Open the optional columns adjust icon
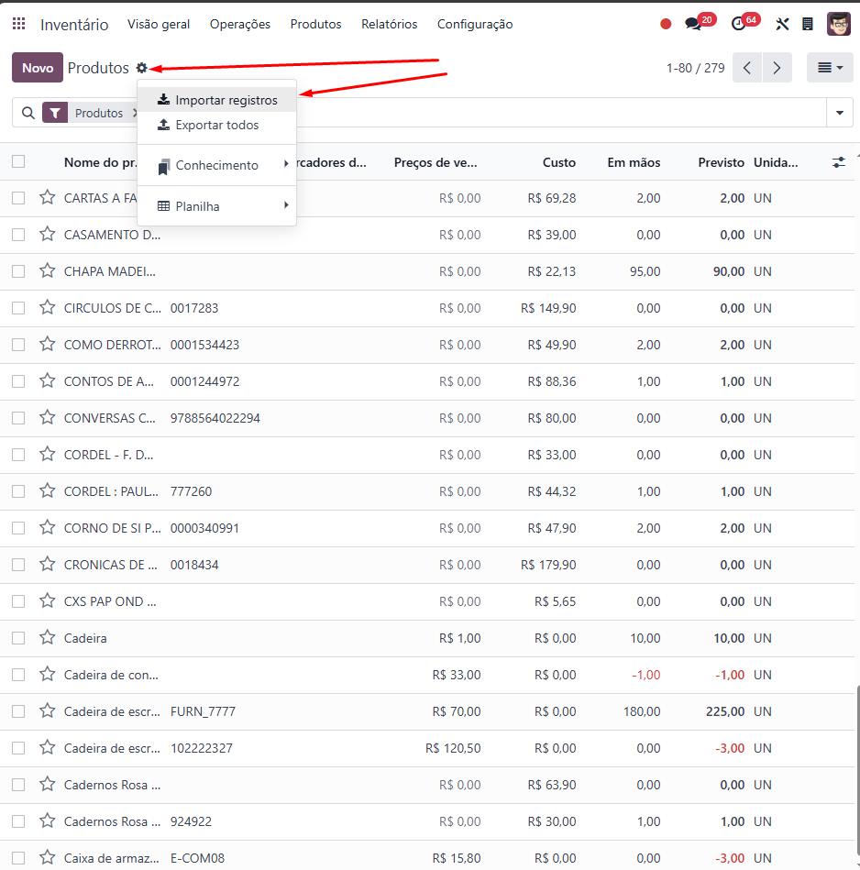 838,162
